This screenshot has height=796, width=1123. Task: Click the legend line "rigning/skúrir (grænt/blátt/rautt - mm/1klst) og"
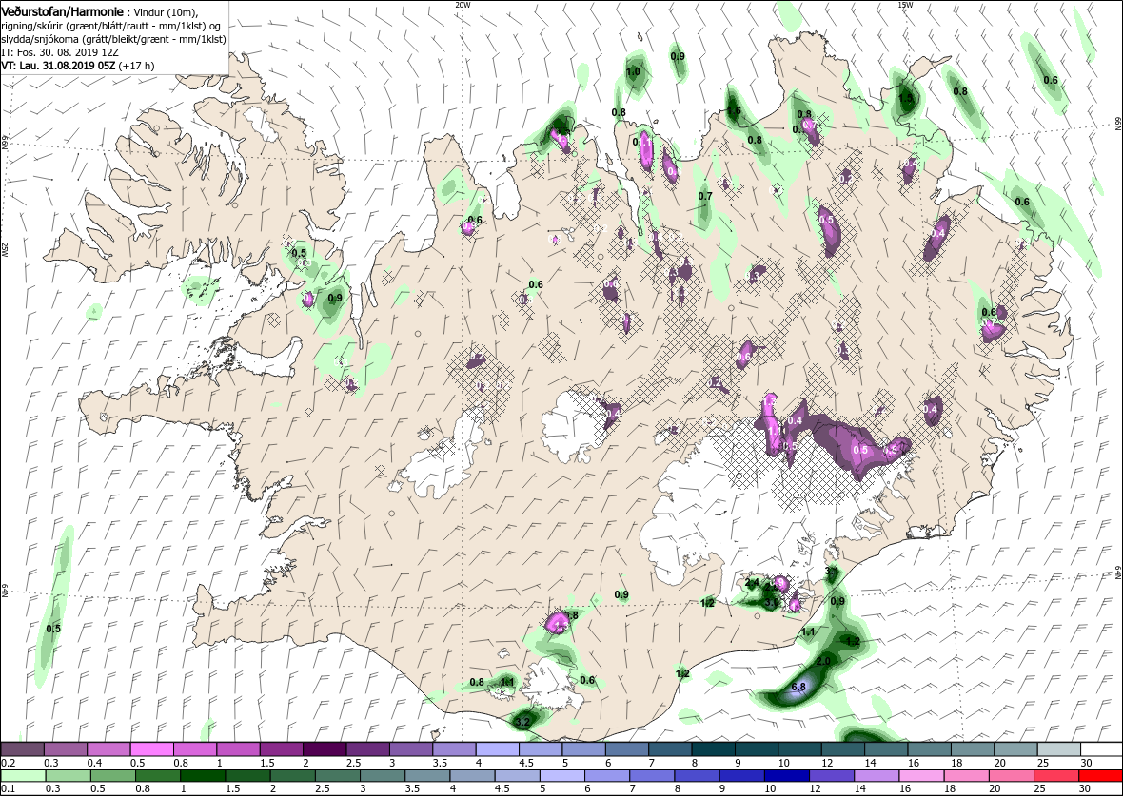pyautogui.click(x=111, y=27)
